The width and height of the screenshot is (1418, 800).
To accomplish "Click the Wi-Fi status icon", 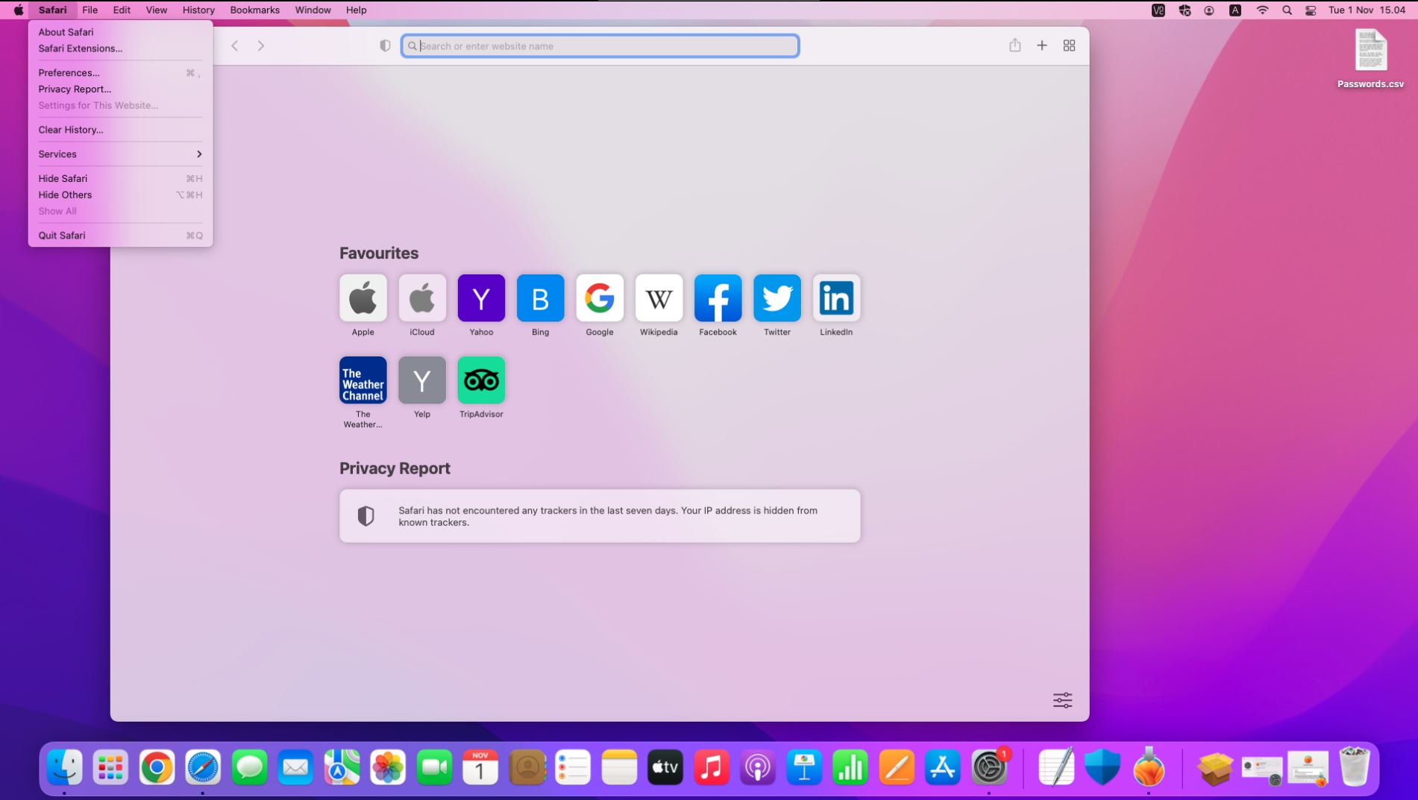I will point(1262,10).
